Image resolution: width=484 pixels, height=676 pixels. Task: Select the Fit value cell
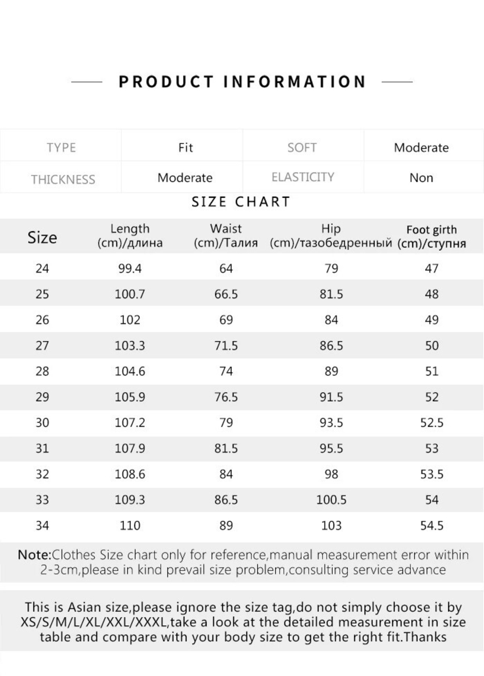coord(185,148)
